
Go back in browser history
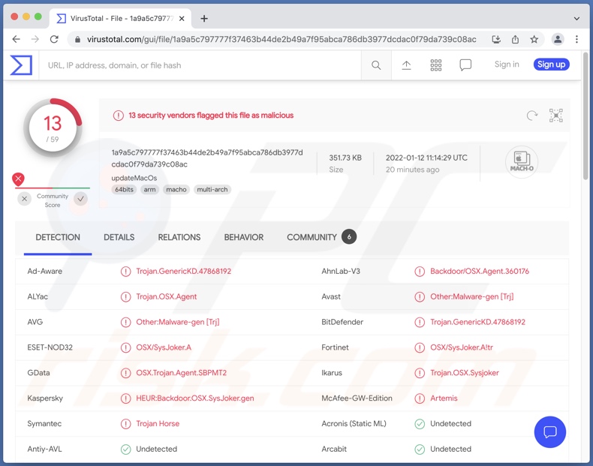16,39
